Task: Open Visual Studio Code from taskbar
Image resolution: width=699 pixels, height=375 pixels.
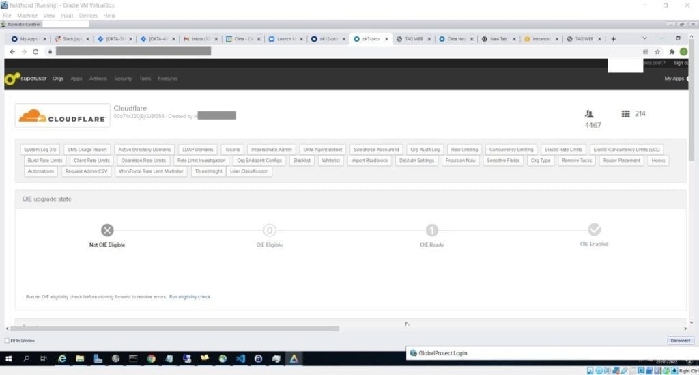Action: point(241,358)
